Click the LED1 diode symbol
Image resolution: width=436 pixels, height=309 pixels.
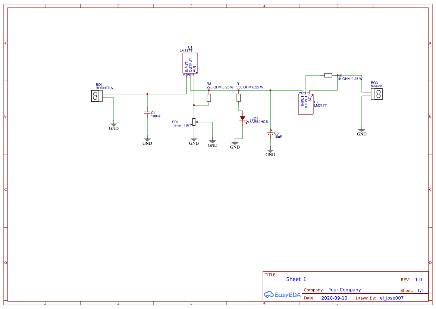coord(243,119)
